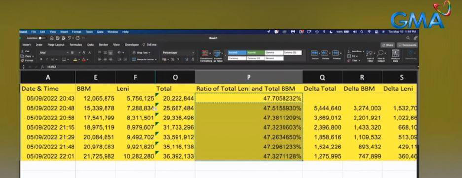This screenshot has height=178, width=462.
Task: Click the Redo arrow in quick access toolbar
Action: [x=77, y=38]
